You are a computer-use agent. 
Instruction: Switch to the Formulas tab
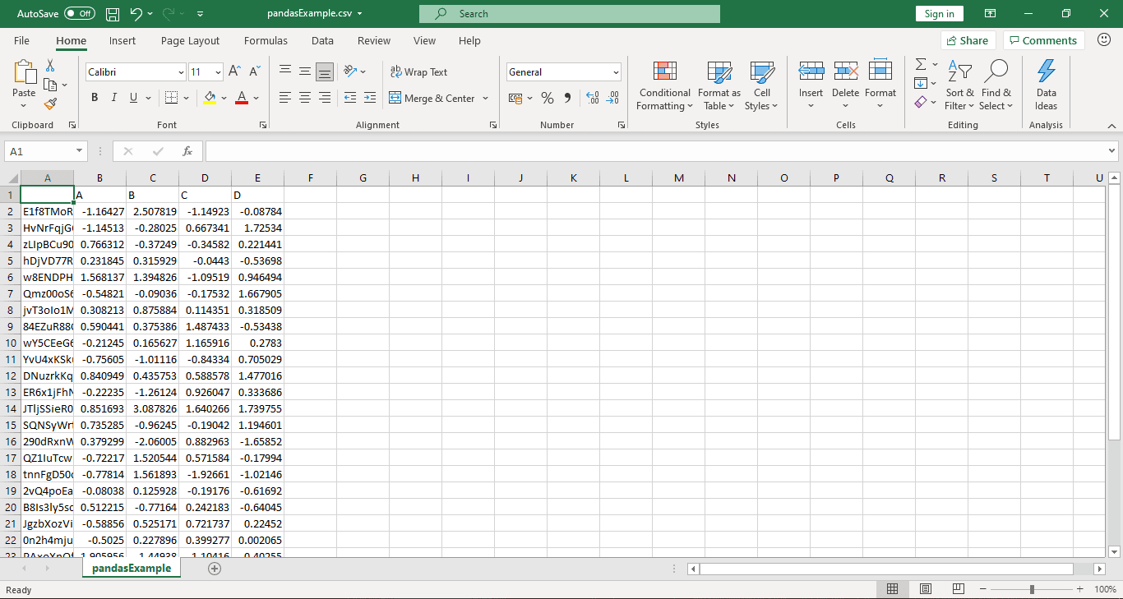click(266, 40)
